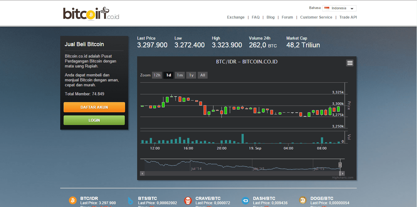Screen dimensions: 417x207
Task: Click the chart title BTC/IDR – BITCOIN.CO.ID
Action: pyautogui.click(x=247, y=62)
